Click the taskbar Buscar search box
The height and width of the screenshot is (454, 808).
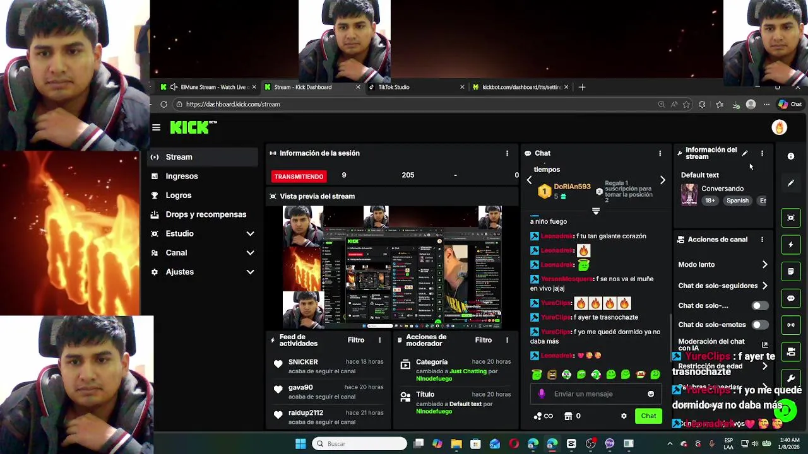[360, 444]
